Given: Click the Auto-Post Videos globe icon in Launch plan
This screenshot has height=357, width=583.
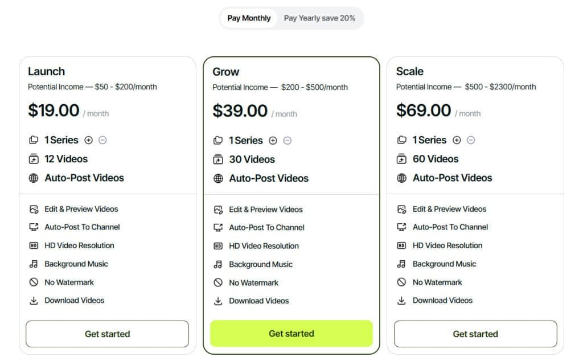Looking at the screenshot, I should (32, 178).
